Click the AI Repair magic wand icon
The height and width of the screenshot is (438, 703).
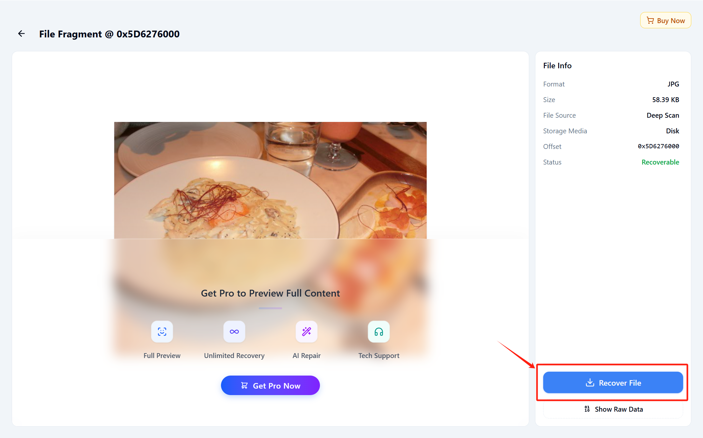click(307, 332)
